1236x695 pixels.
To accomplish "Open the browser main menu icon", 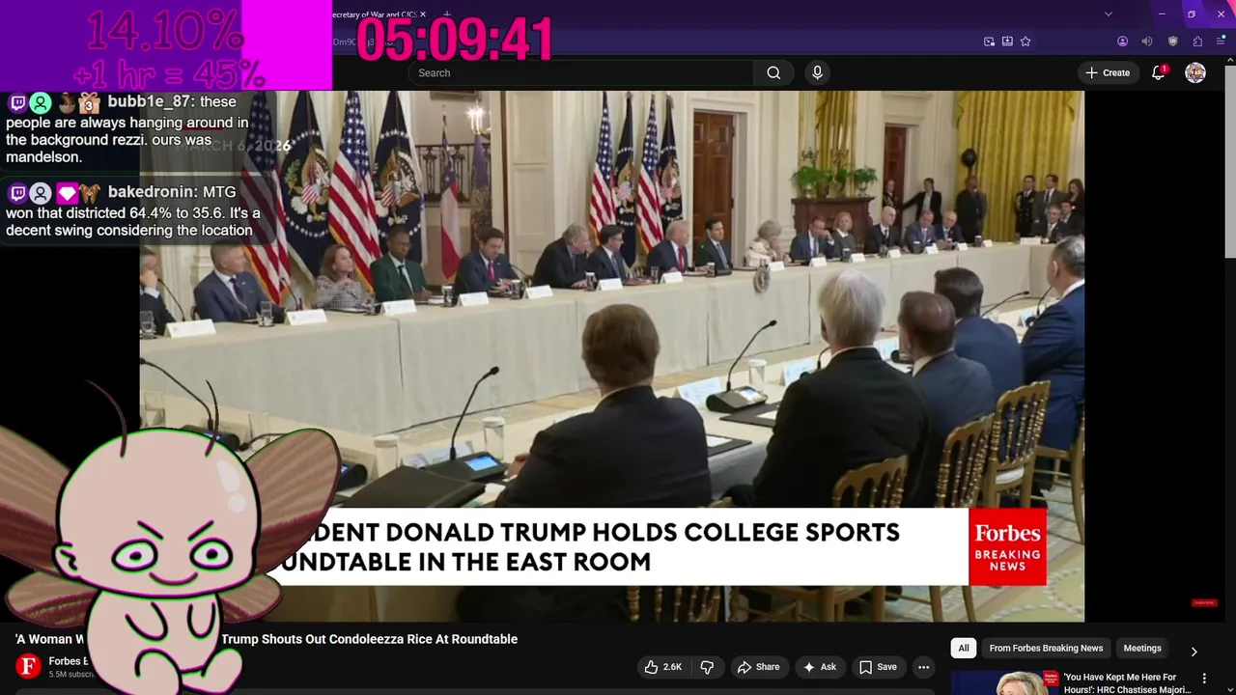I will [x=1221, y=42].
